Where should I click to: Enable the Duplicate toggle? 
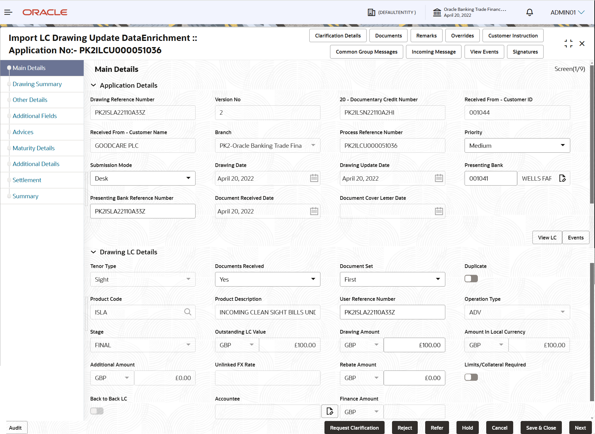pyautogui.click(x=471, y=278)
